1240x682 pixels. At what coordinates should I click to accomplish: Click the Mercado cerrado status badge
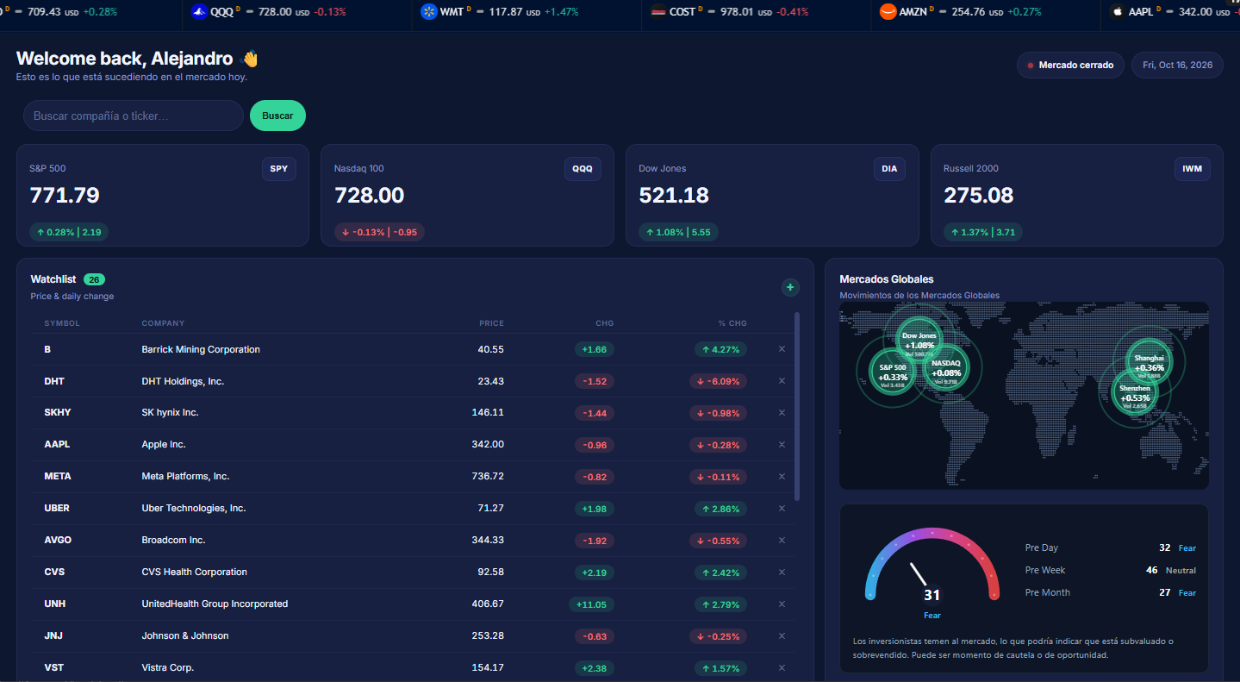tap(1070, 66)
